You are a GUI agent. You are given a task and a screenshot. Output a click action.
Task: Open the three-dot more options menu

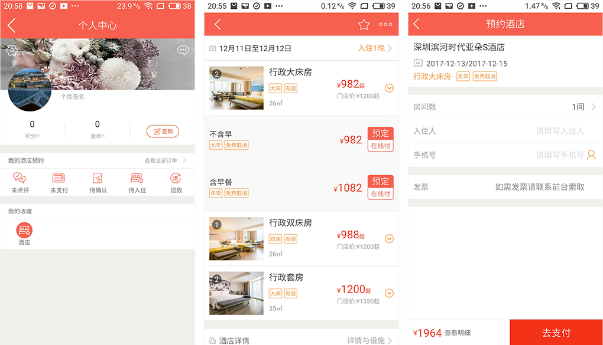385,24
